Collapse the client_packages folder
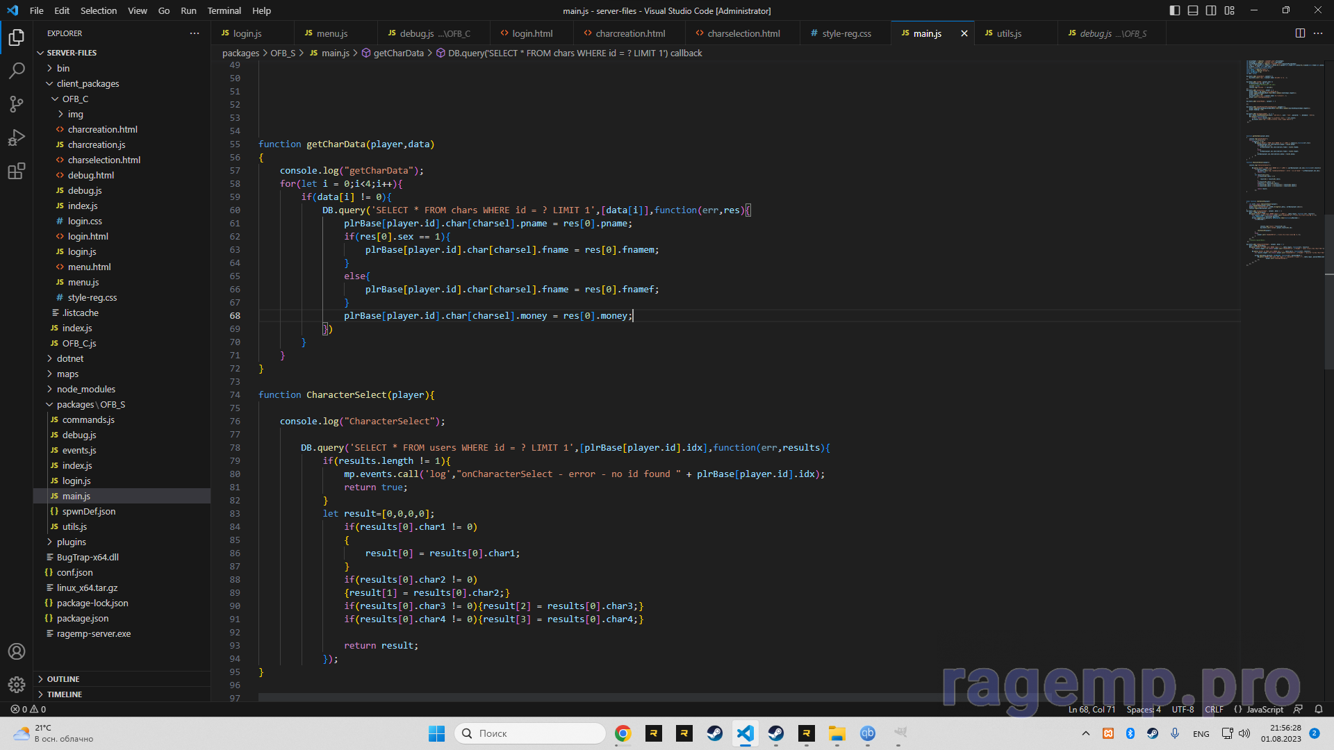The height and width of the screenshot is (750, 1334). tap(122, 83)
